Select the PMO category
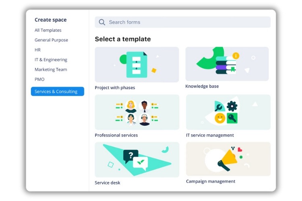The width and height of the screenshot is (302, 201). (39, 80)
